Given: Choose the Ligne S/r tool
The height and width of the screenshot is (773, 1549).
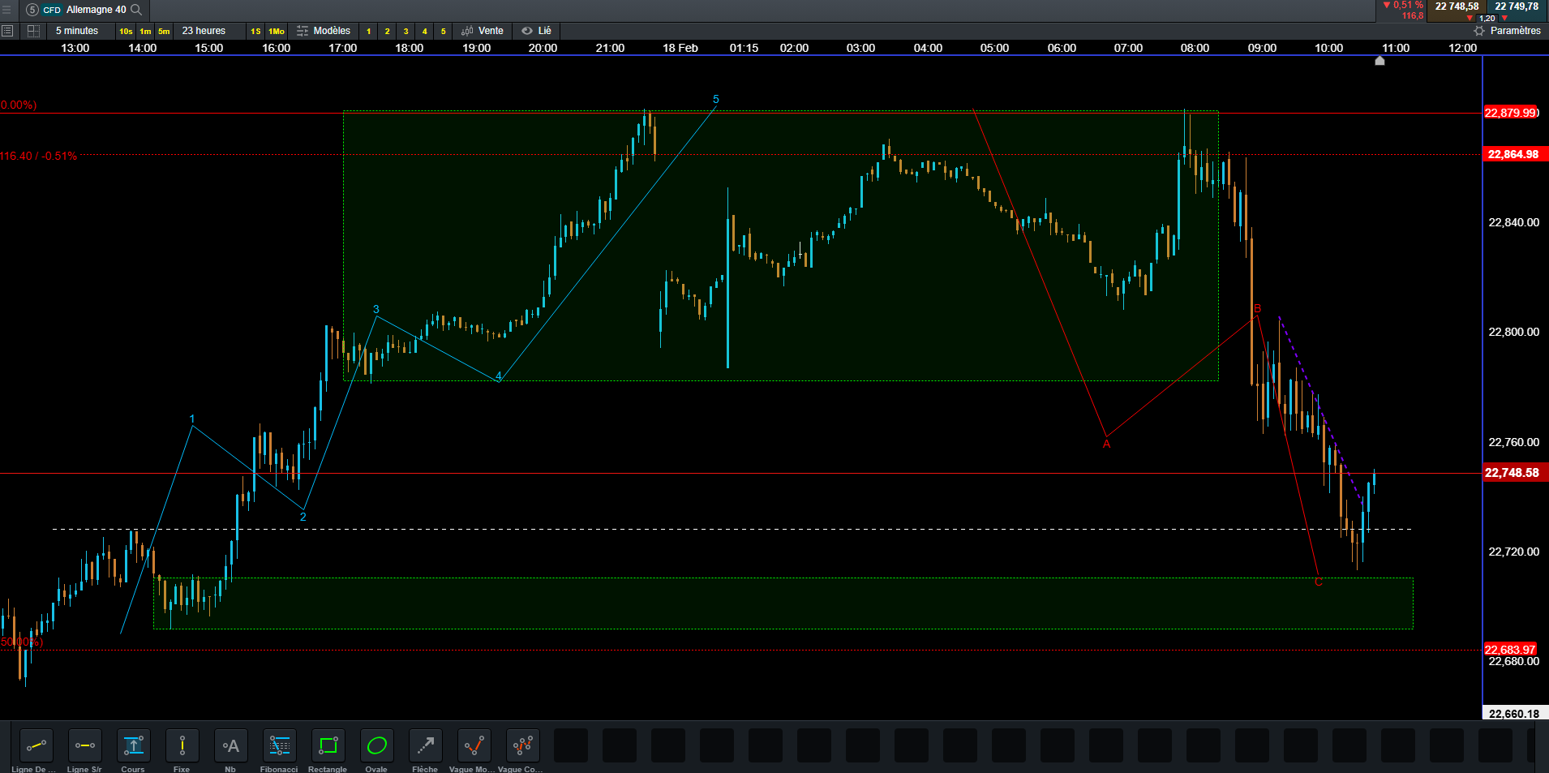Looking at the screenshot, I should (x=84, y=745).
